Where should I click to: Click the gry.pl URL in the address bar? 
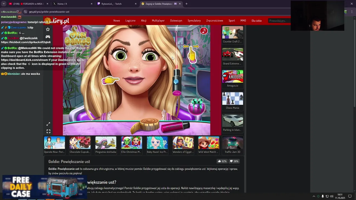49,12
